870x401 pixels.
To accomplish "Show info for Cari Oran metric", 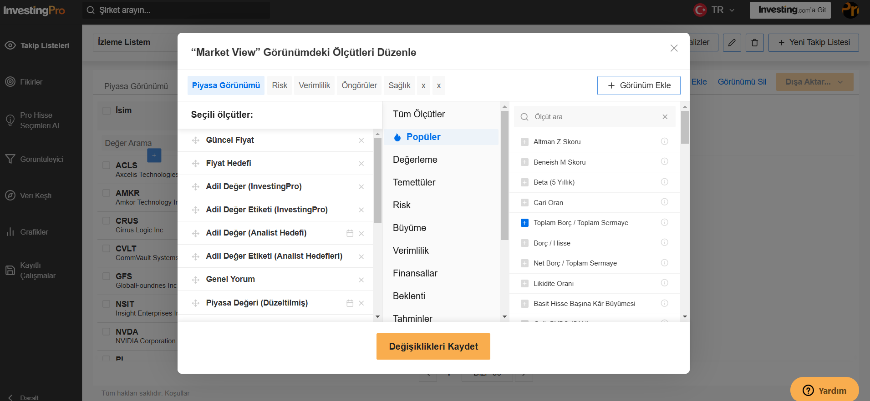I will (x=664, y=202).
